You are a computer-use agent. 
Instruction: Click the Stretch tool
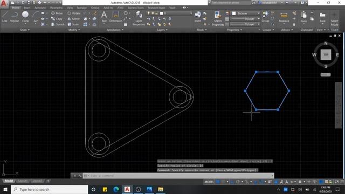(x=58, y=24)
